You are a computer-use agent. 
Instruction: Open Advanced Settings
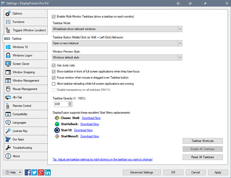[141, 172]
